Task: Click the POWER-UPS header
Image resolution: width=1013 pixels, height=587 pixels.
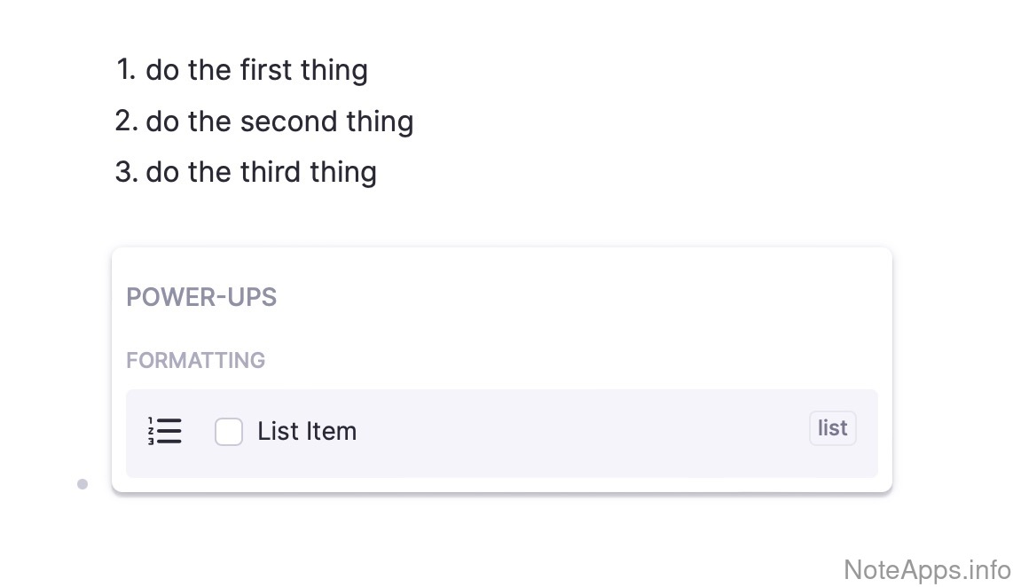Action: (x=201, y=297)
